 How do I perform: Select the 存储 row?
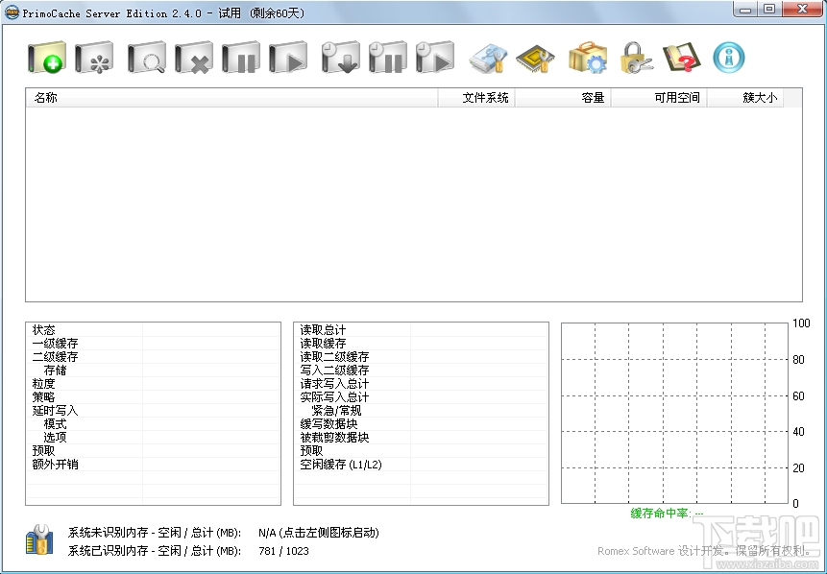coord(153,370)
